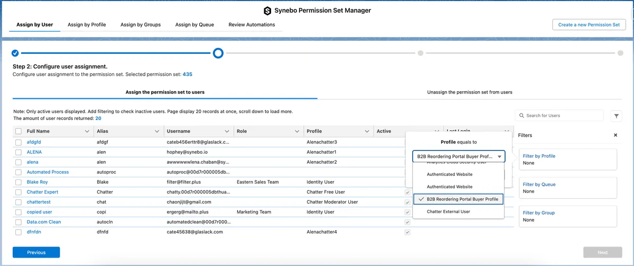The width and height of the screenshot is (634, 266).
Task: Open the dfnfdn user link
Action: [x=34, y=232]
